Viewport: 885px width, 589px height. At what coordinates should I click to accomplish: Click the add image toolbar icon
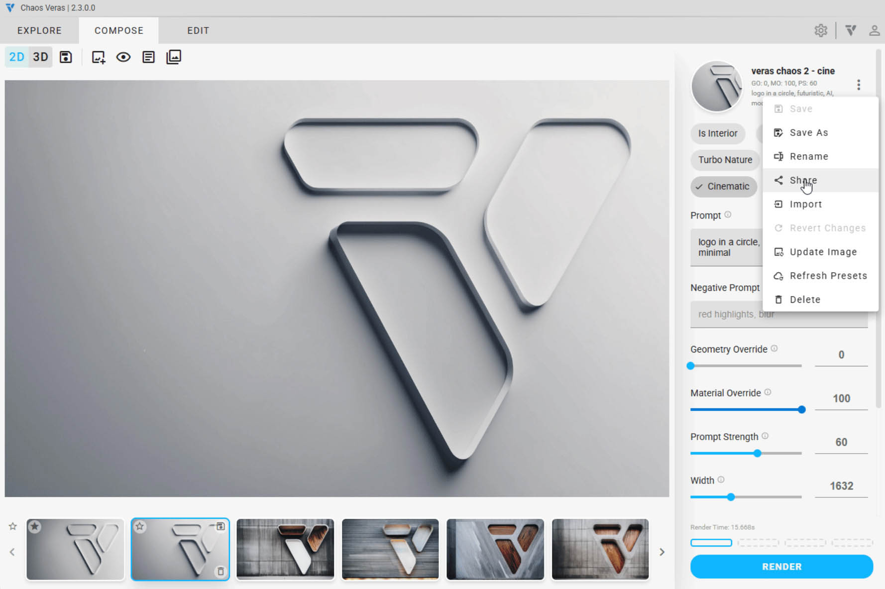98,57
